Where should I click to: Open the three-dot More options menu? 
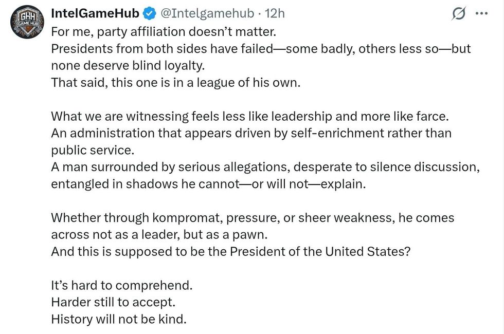pos(481,14)
